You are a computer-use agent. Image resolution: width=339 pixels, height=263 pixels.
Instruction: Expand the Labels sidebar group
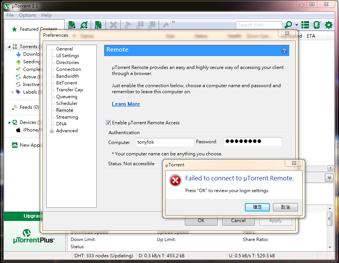pyautogui.click(x=13, y=92)
